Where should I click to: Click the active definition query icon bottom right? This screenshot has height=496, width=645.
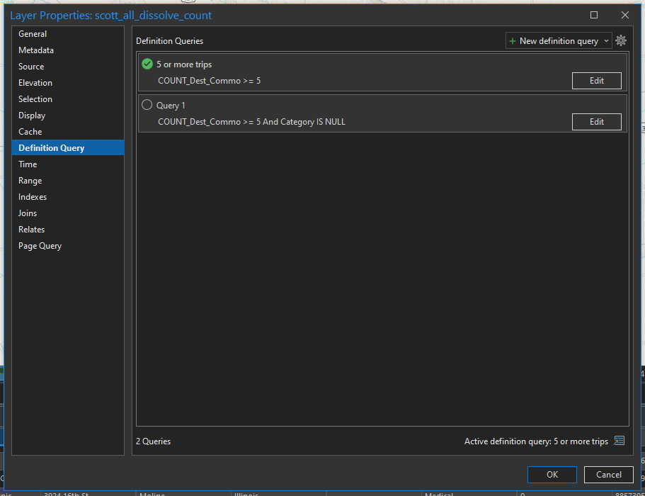(x=620, y=440)
